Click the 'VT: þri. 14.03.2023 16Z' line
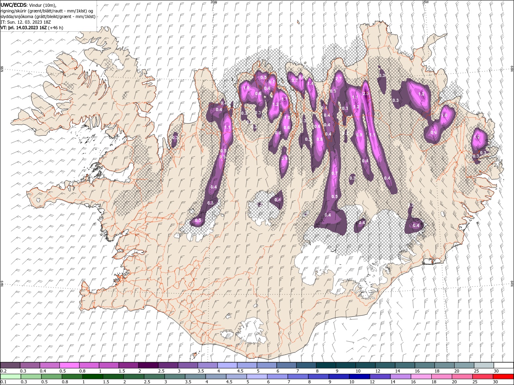This screenshot has height=385, width=514. point(24,28)
